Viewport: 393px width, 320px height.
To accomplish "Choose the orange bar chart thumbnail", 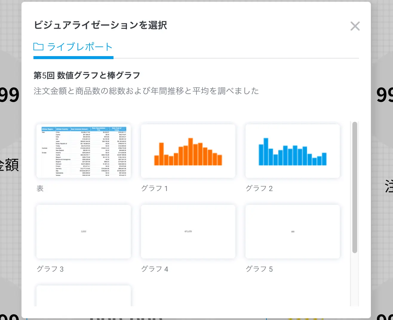I will tap(188, 151).
